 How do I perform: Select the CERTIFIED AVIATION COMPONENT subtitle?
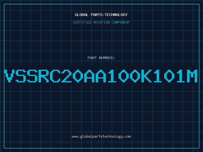[x=101, y=22]
